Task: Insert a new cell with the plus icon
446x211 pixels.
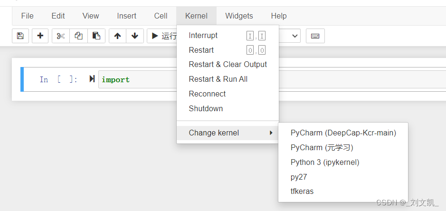Action: tap(40, 36)
